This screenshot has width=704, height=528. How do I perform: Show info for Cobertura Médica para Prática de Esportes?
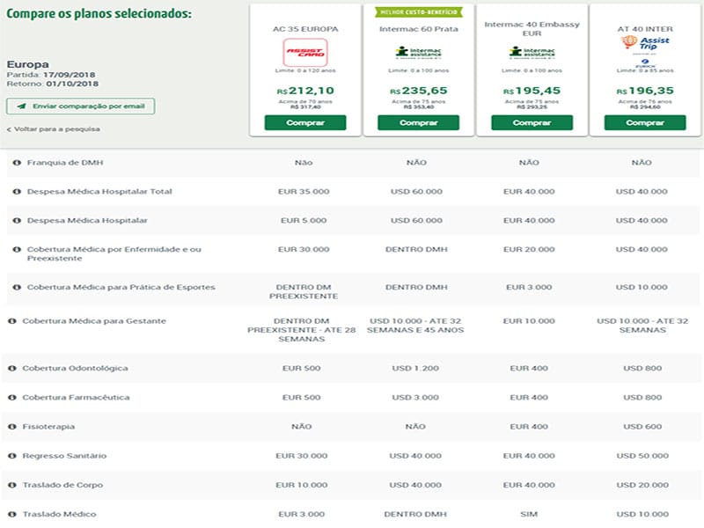[17, 287]
